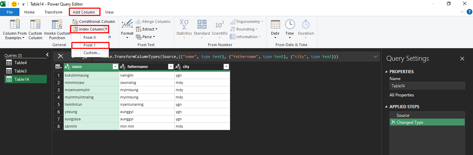
Task: Switch to the Home tab
Action: 29,12
